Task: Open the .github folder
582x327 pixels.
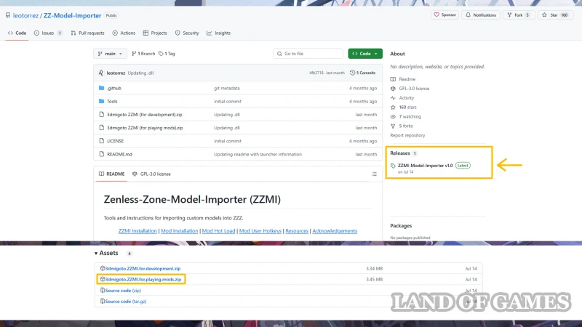Action: [114, 88]
